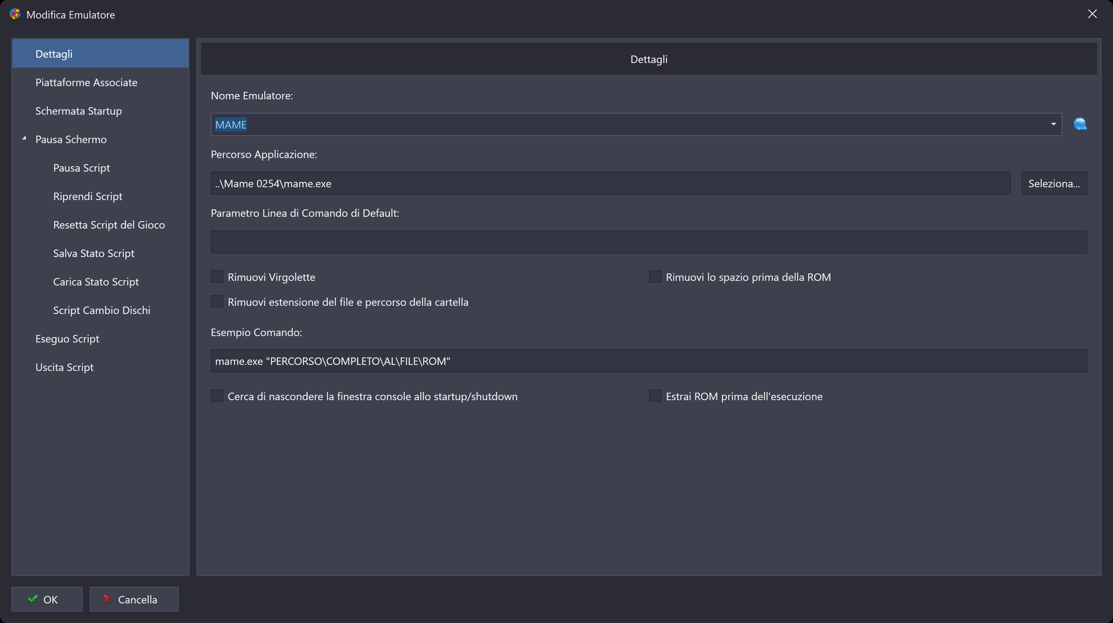Check Estrai ROM prima dell'esecuzione

click(655, 396)
